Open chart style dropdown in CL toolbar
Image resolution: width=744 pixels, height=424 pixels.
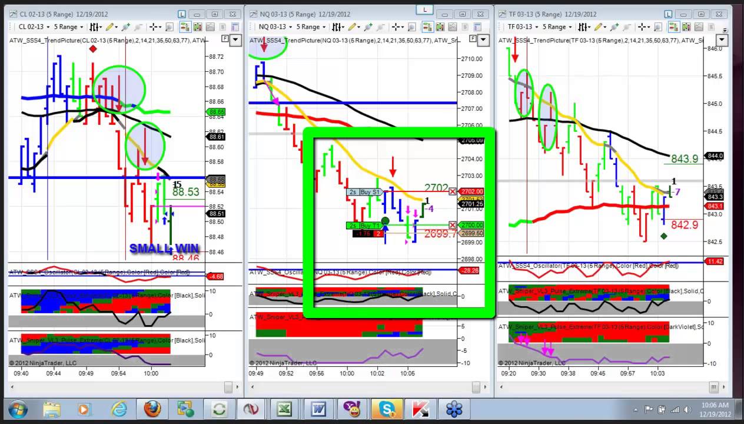click(x=96, y=26)
